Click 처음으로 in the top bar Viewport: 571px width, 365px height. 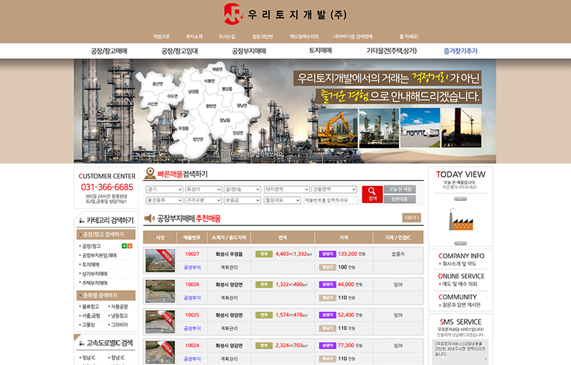point(161,36)
